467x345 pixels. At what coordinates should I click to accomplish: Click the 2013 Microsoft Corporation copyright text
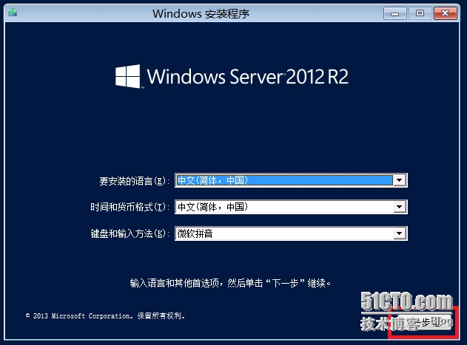coord(106,316)
